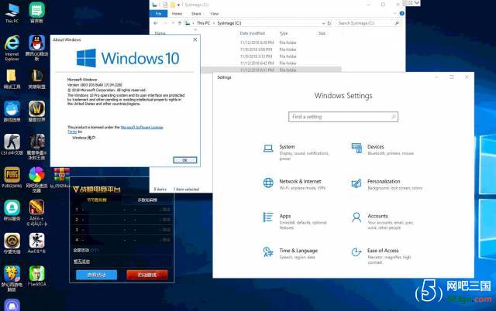Open the teal bell call-service desktop icon
Screen dimensions: 496x311
12,210
